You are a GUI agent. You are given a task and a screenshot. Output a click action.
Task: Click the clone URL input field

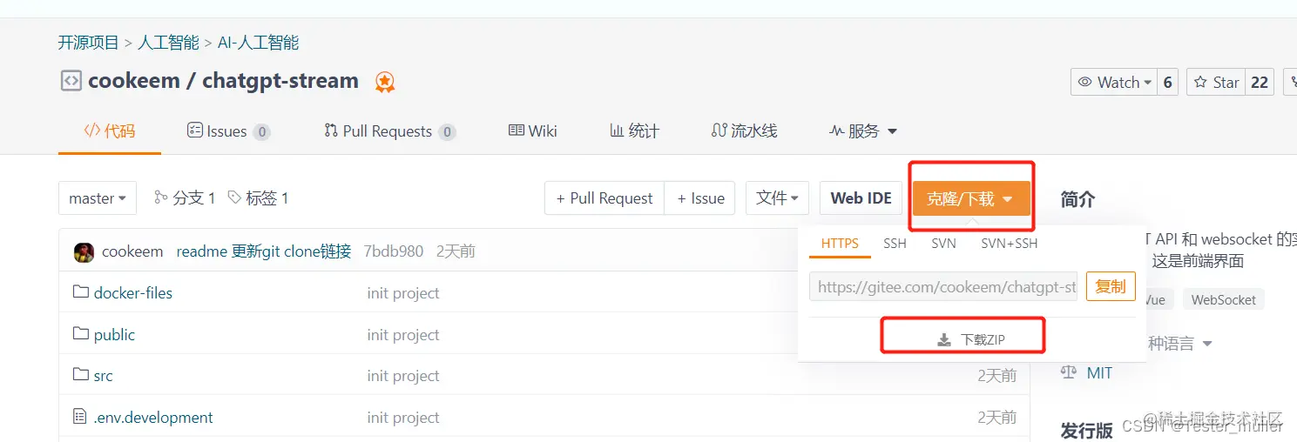coord(943,286)
